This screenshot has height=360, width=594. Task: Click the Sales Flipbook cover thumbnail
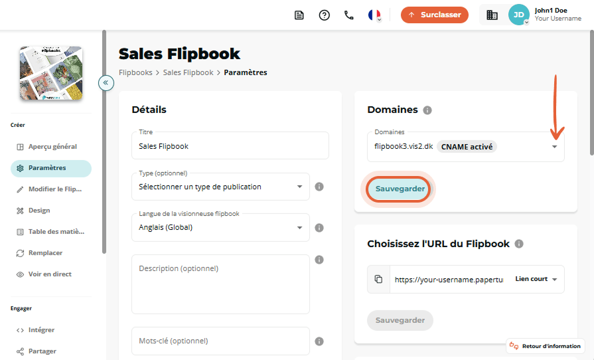tap(51, 73)
